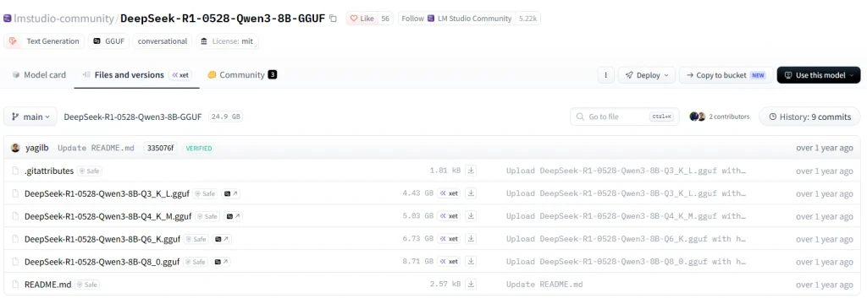Image resolution: width=867 pixels, height=304 pixels.
Task: Download the Q4_K_M.gguf file
Action: pos(471,215)
